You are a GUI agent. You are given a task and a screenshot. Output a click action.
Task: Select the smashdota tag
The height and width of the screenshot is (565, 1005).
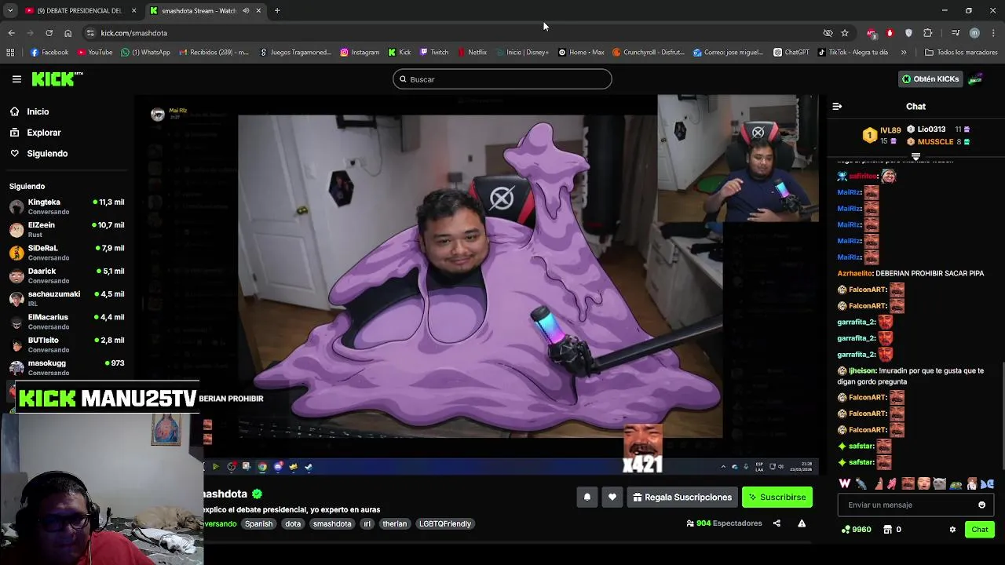332,523
